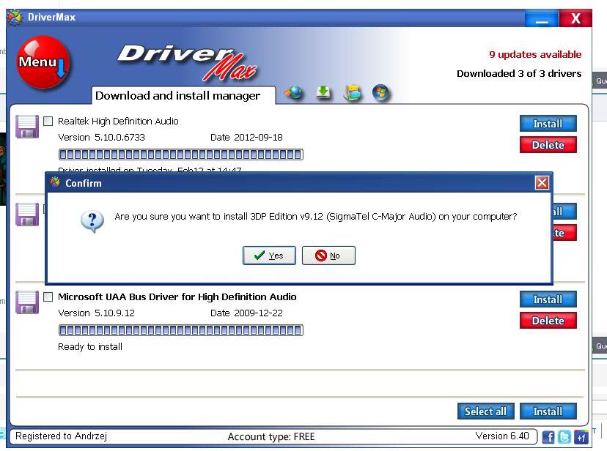Click the globe online updates icon
This screenshot has width=607, height=451.
pos(295,93)
